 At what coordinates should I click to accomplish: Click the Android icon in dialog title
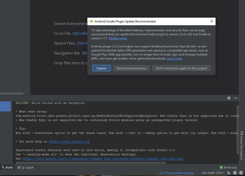point(91,21)
